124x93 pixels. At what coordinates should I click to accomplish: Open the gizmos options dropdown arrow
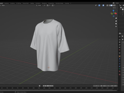[x=101, y=5]
